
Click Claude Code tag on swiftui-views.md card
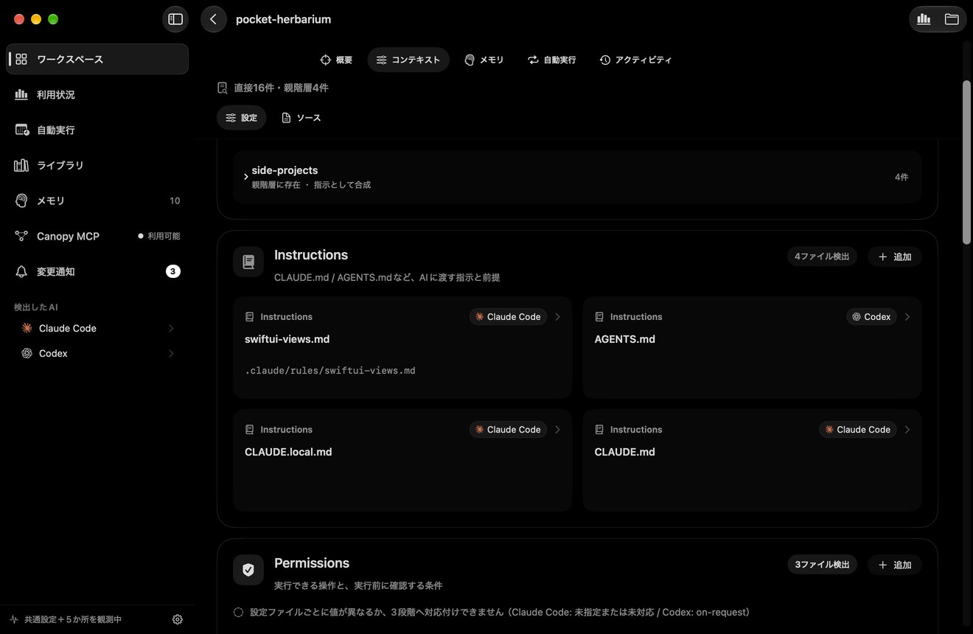click(508, 316)
